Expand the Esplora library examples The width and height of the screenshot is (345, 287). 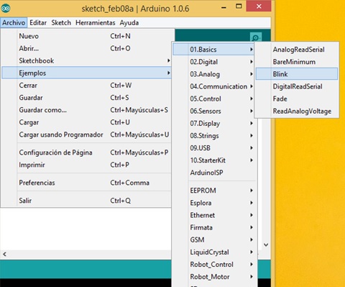(x=214, y=203)
